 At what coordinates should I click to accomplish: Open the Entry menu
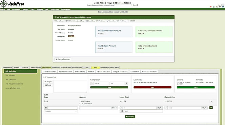(33, 9)
